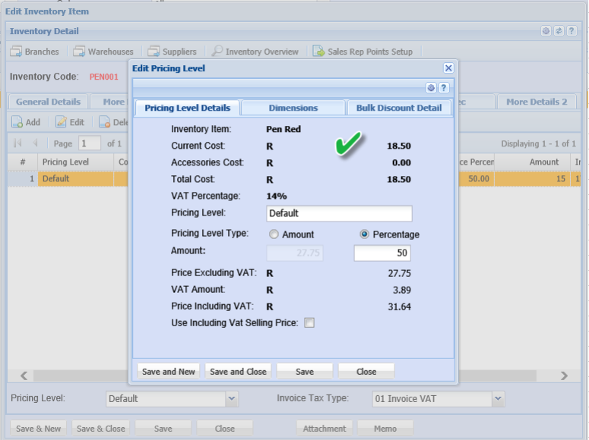Click the help icon in Edit Pricing Level dialog

click(x=444, y=88)
